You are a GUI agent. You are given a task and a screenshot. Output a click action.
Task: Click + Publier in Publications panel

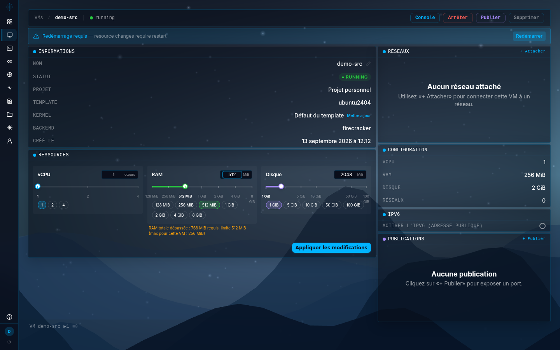tap(534, 239)
